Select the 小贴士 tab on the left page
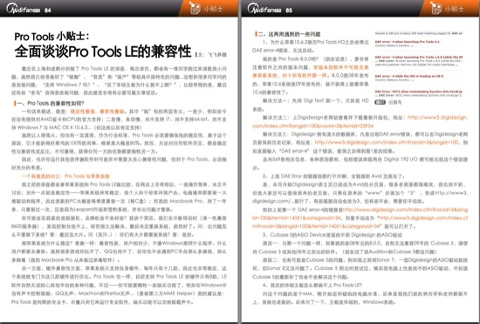The width and height of the screenshot is (480, 324). click(208, 8)
